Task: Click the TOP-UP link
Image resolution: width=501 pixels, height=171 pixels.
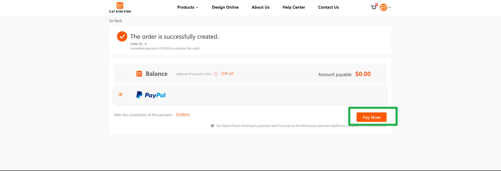Action: [x=227, y=74]
